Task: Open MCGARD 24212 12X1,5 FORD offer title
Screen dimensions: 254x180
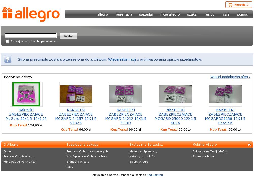Action: pos(126,117)
